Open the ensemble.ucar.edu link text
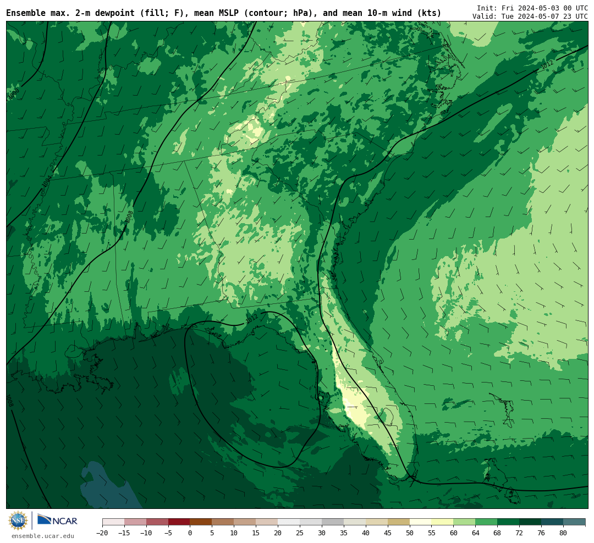The height and width of the screenshot is (543, 594). point(43,536)
